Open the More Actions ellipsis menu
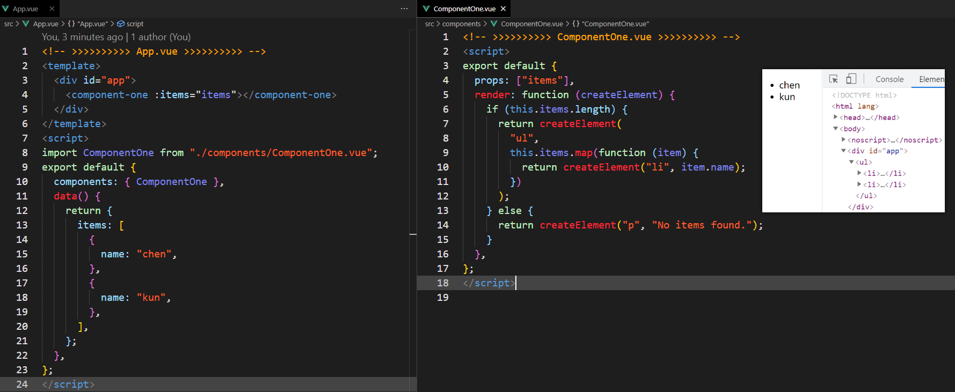 coord(404,9)
